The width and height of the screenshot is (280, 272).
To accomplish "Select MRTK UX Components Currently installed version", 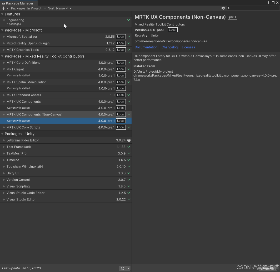I will click(x=66, y=108).
